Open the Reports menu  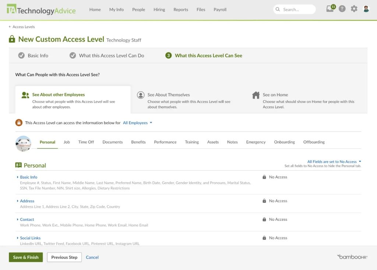point(181,9)
